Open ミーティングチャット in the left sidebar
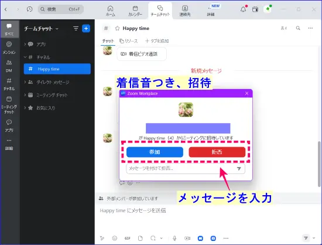 click(x=9, y=106)
